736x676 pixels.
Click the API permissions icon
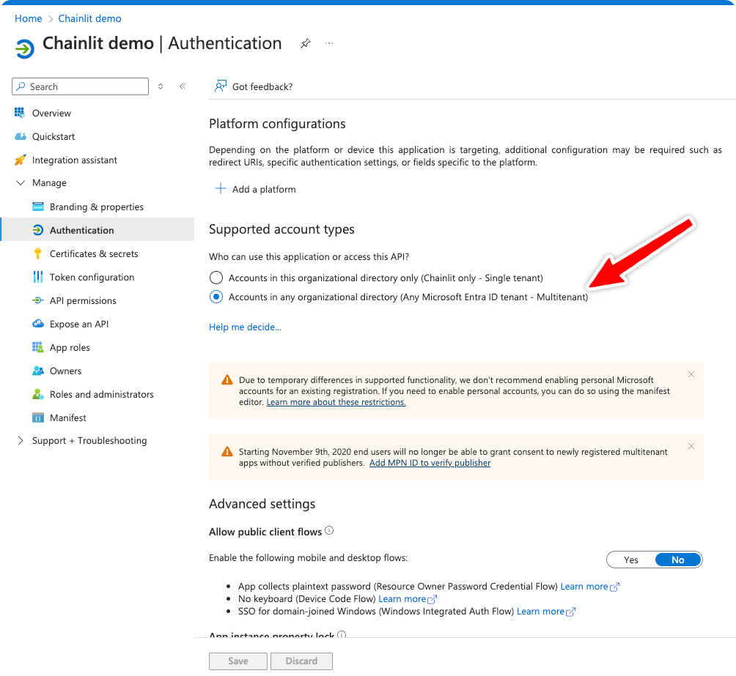[x=38, y=300]
